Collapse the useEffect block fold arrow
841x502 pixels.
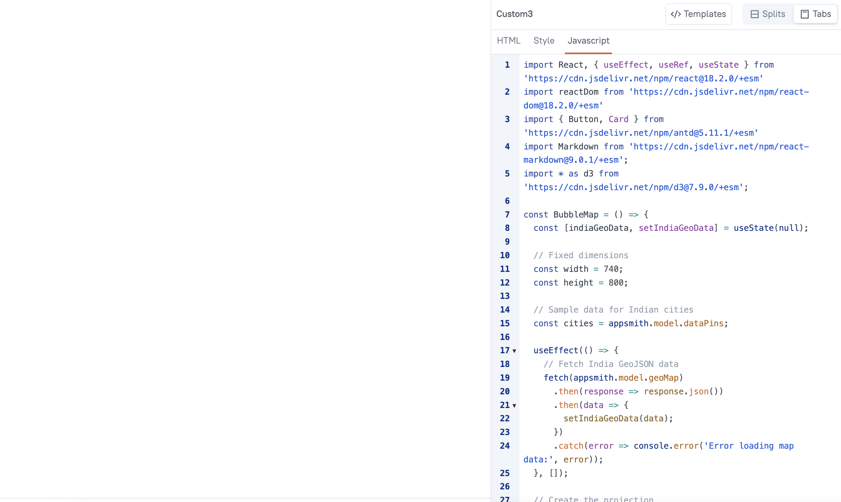tap(514, 351)
